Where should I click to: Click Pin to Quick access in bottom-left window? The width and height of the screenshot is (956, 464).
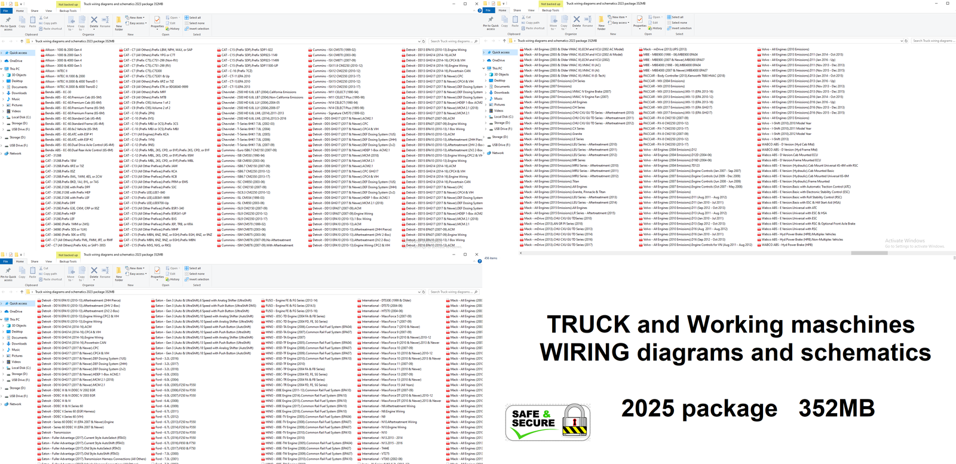pyautogui.click(x=8, y=274)
